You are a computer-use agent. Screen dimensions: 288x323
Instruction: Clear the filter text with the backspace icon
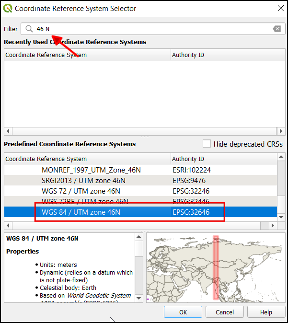point(276,29)
